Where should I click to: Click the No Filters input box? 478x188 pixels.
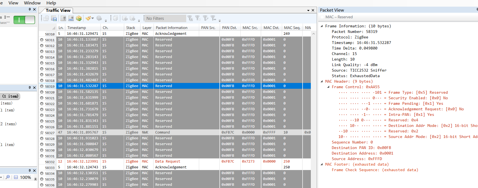coord(165,19)
